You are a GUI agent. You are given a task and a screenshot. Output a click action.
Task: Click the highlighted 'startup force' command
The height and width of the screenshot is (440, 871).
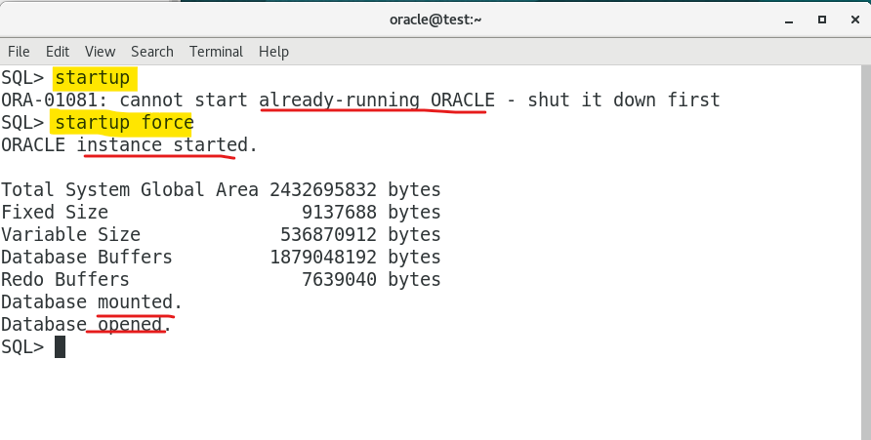click(x=124, y=123)
